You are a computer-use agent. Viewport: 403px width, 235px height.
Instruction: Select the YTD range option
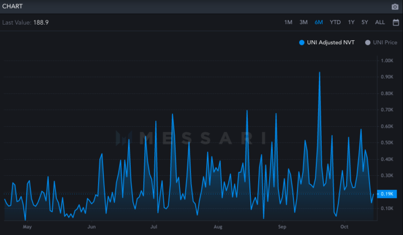(335, 23)
